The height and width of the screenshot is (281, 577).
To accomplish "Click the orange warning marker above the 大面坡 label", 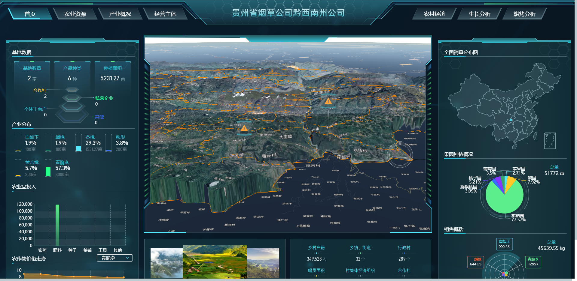I will pos(244,128).
